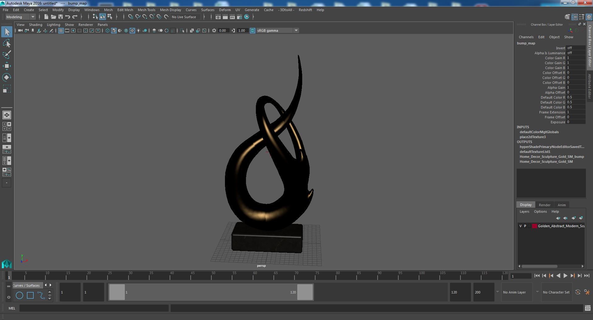Save the scene with floppy icon
The height and width of the screenshot is (320, 593).
pos(61,17)
